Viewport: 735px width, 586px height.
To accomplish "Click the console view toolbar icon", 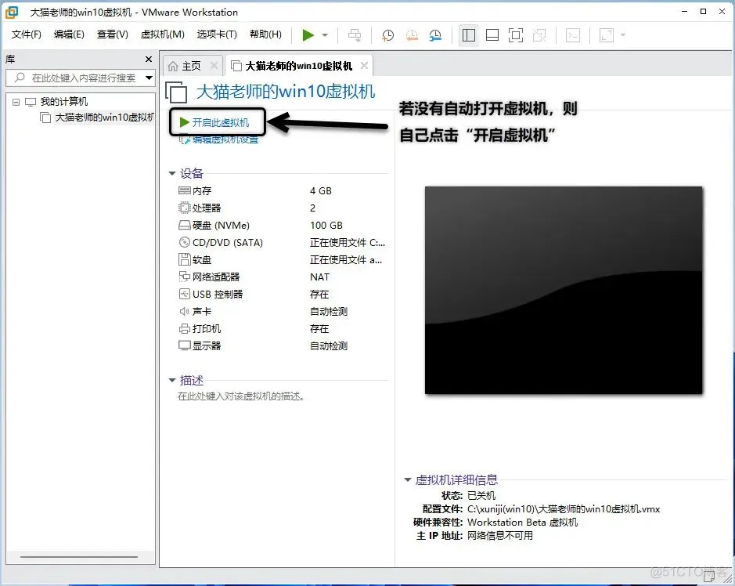I will (x=573, y=35).
